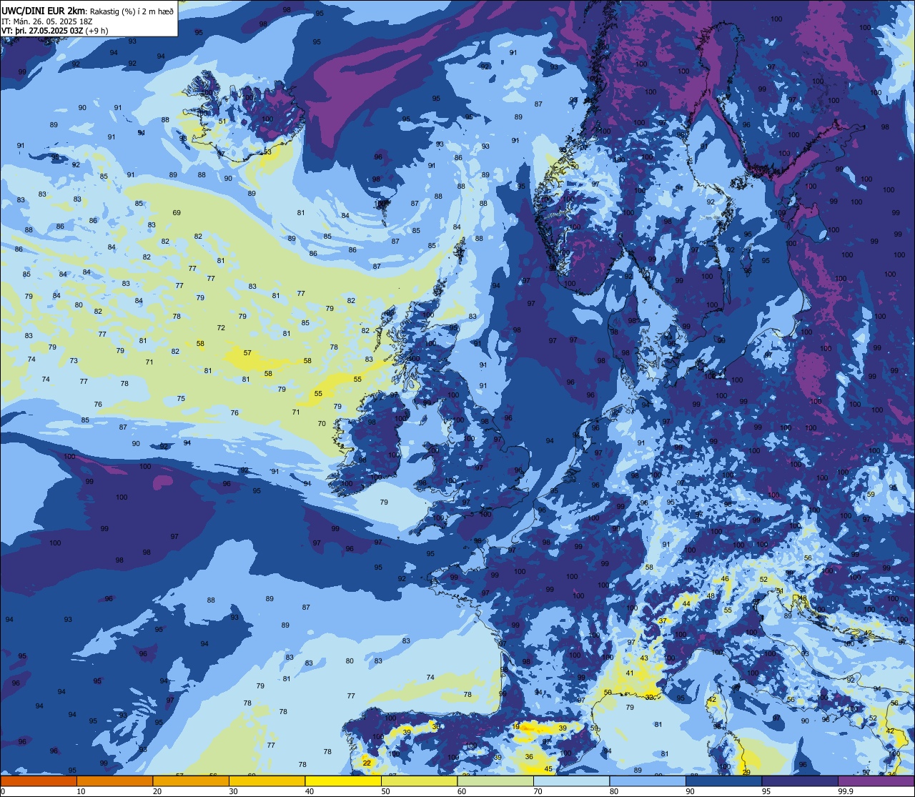Click the humidity value '19' over northern Spain
The image size is (915, 797).
tap(516, 727)
